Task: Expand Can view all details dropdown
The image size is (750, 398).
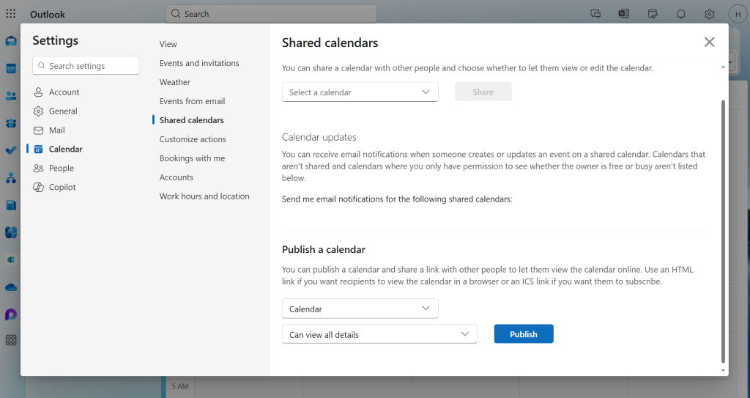Action: [x=380, y=334]
